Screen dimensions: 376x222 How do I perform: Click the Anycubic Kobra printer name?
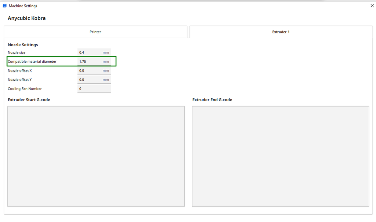26,18
